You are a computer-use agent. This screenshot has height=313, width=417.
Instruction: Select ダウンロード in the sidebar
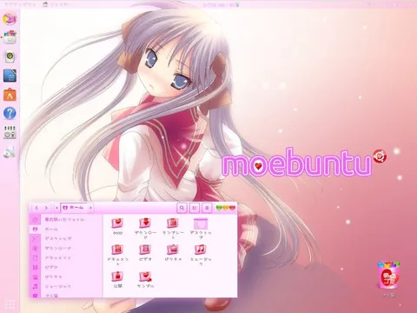coord(66,249)
